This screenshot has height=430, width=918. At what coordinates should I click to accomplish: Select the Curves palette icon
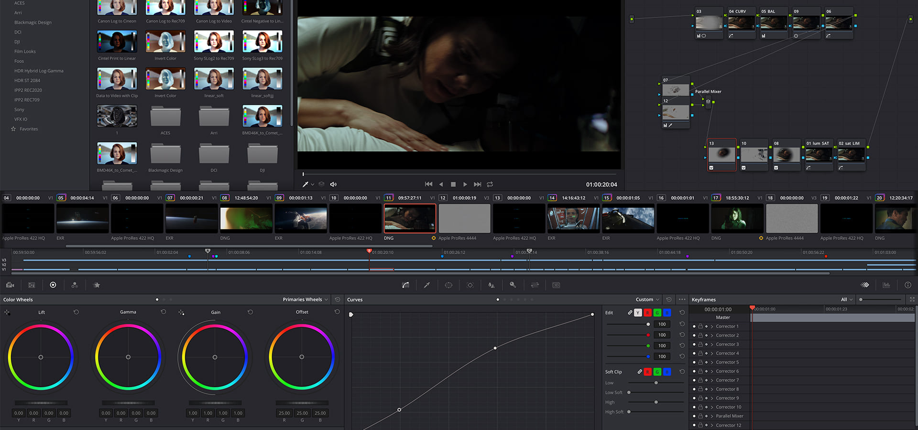pyautogui.click(x=405, y=285)
